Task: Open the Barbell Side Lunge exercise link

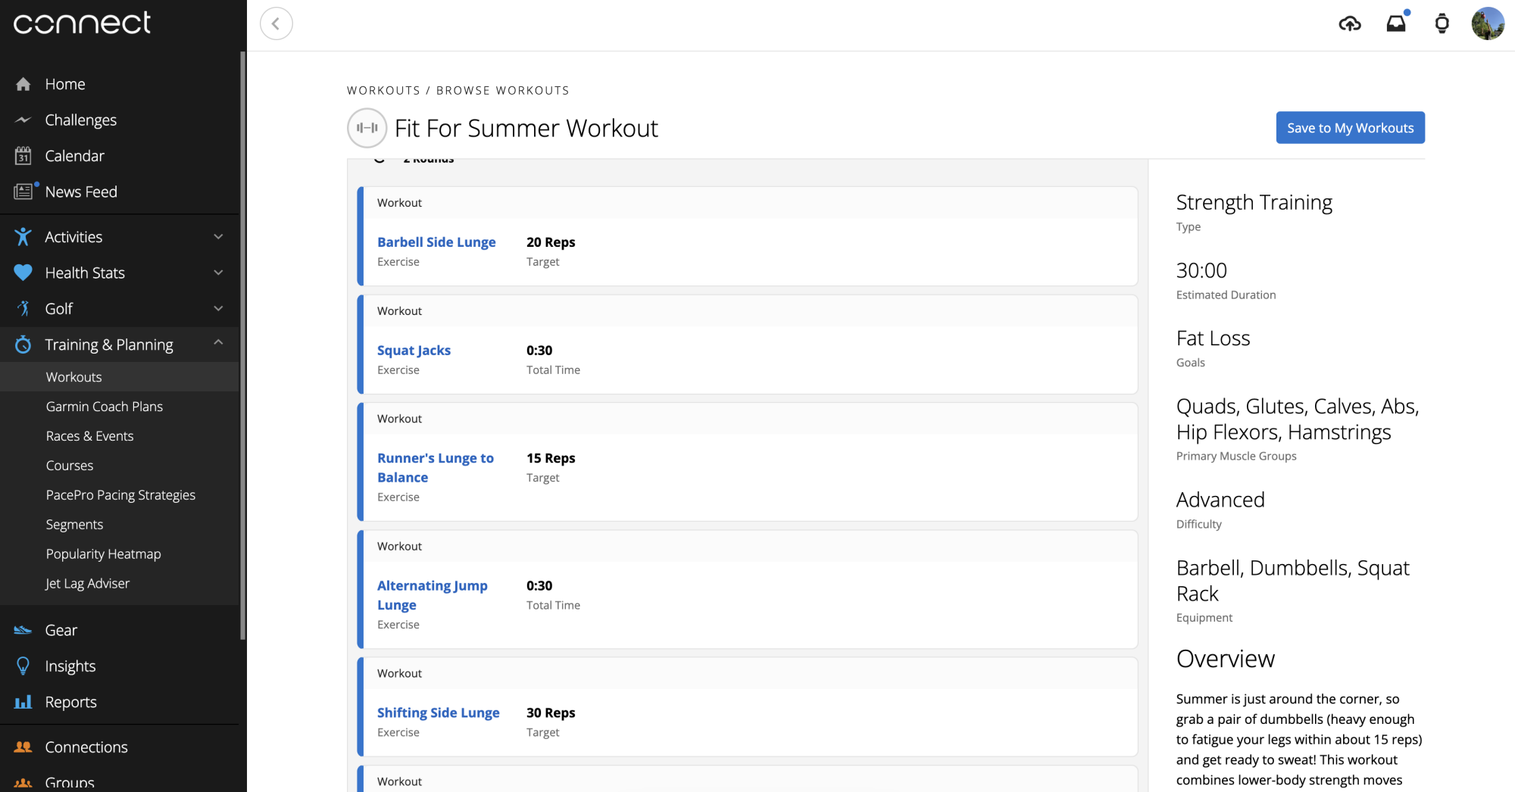Action: (436, 242)
